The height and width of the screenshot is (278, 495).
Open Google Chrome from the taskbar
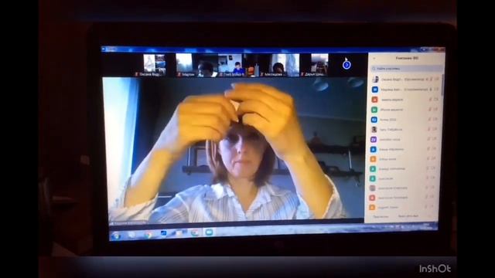pos(148,235)
